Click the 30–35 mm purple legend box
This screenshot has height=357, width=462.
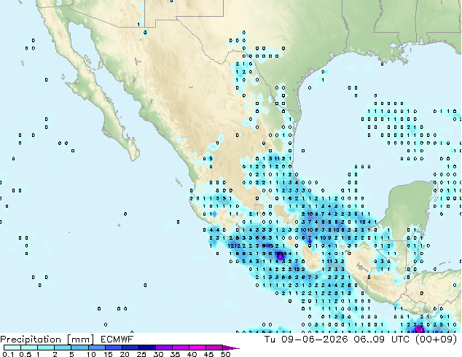coord(163,348)
